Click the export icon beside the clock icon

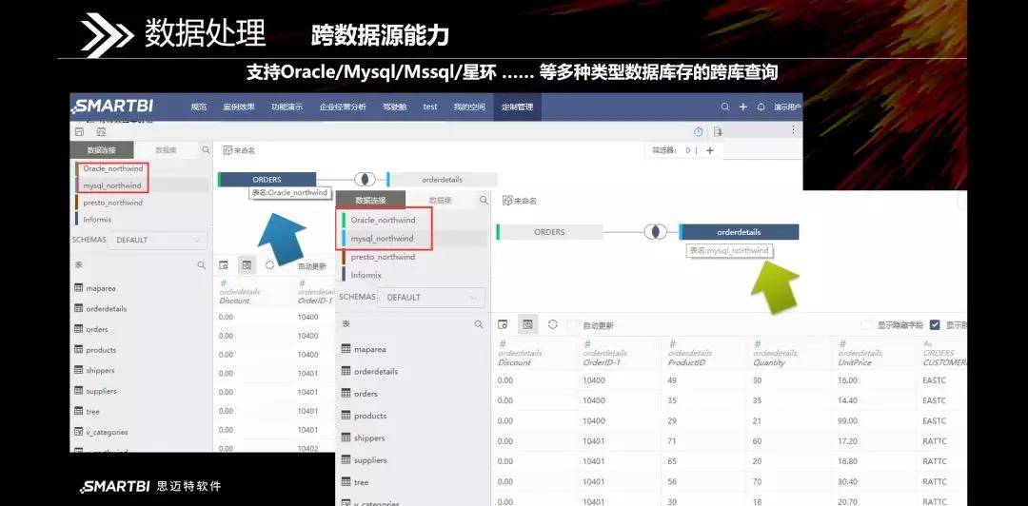click(718, 132)
